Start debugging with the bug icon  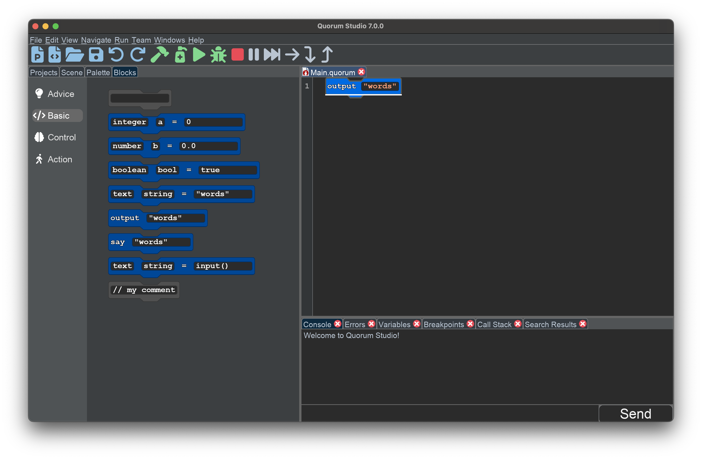click(x=218, y=55)
